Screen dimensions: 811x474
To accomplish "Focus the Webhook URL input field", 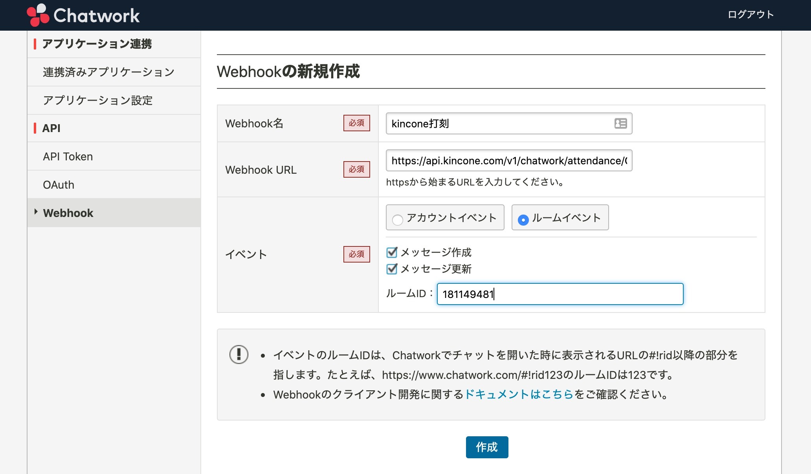I will (x=509, y=160).
